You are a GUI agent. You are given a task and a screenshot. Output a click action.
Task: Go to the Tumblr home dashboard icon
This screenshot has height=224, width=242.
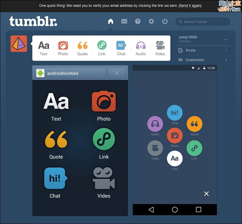pyautogui.click(x=110, y=21)
